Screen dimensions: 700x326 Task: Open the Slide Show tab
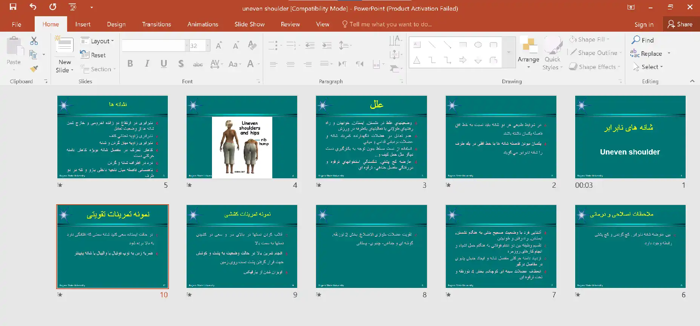click(249, 24)
